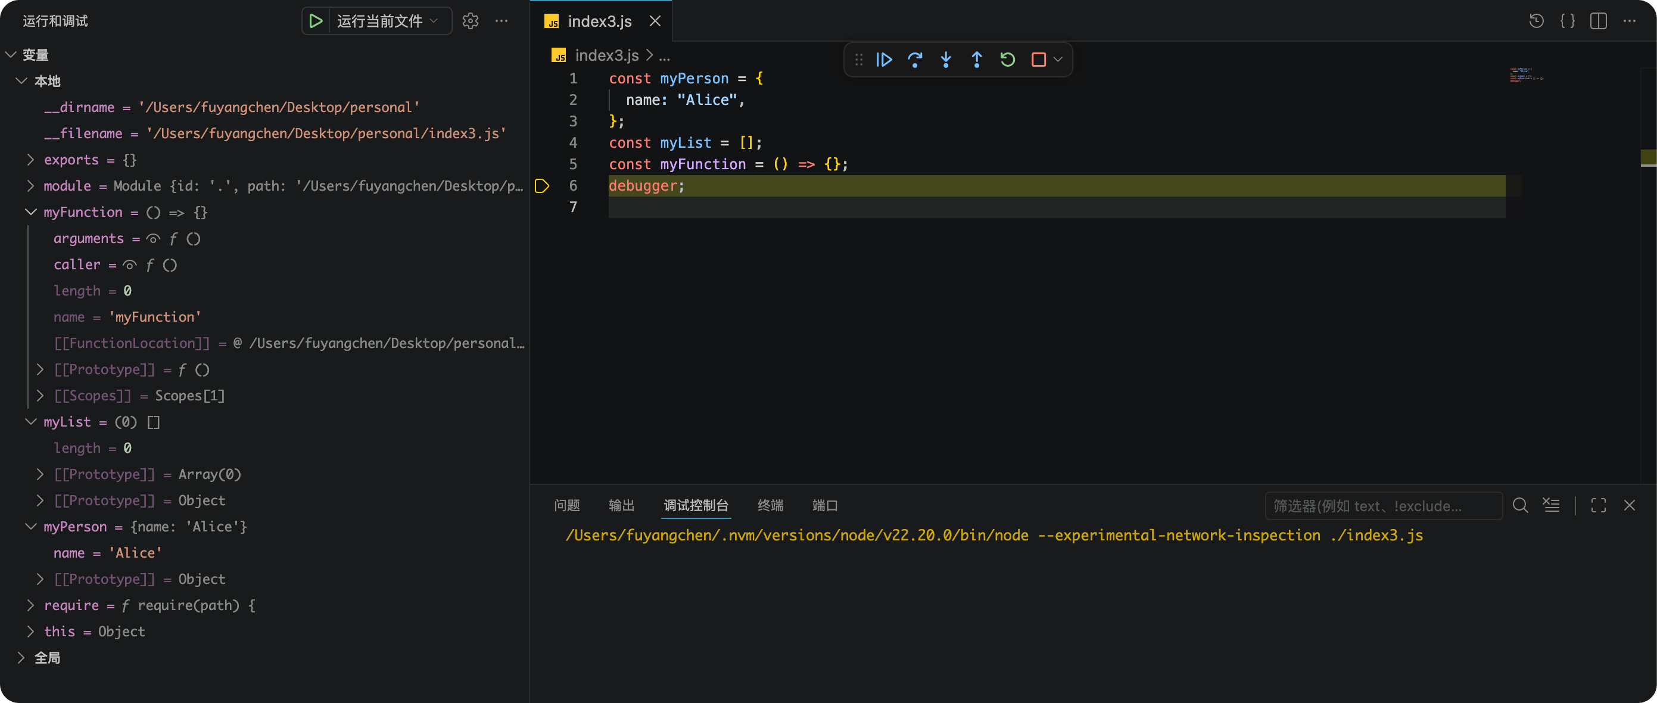1657x703 pixels.
Task: Clear the debug console output
Action: coord(1552,506)
